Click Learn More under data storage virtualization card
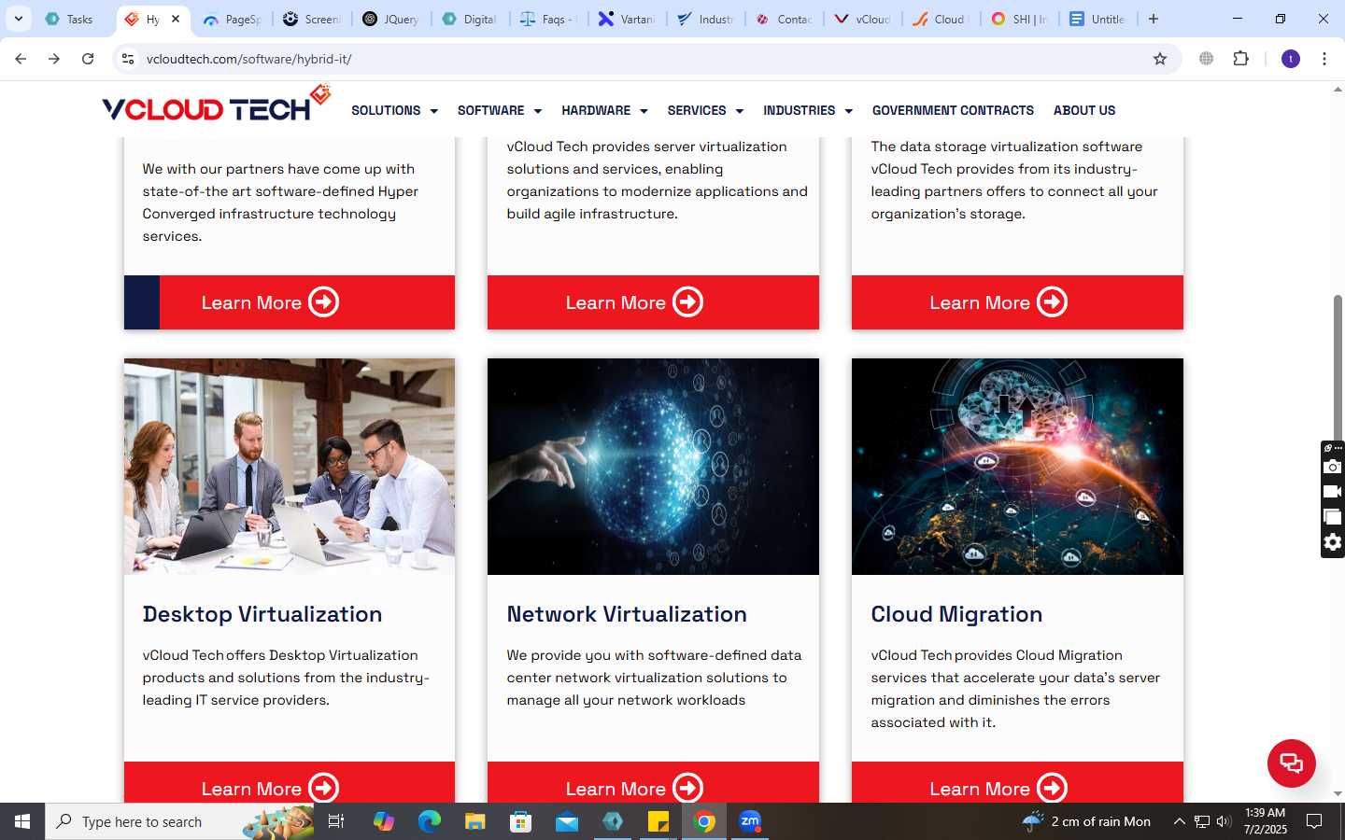Image resolution: width=1345 pixels, height=840 pixels. 1017,302
